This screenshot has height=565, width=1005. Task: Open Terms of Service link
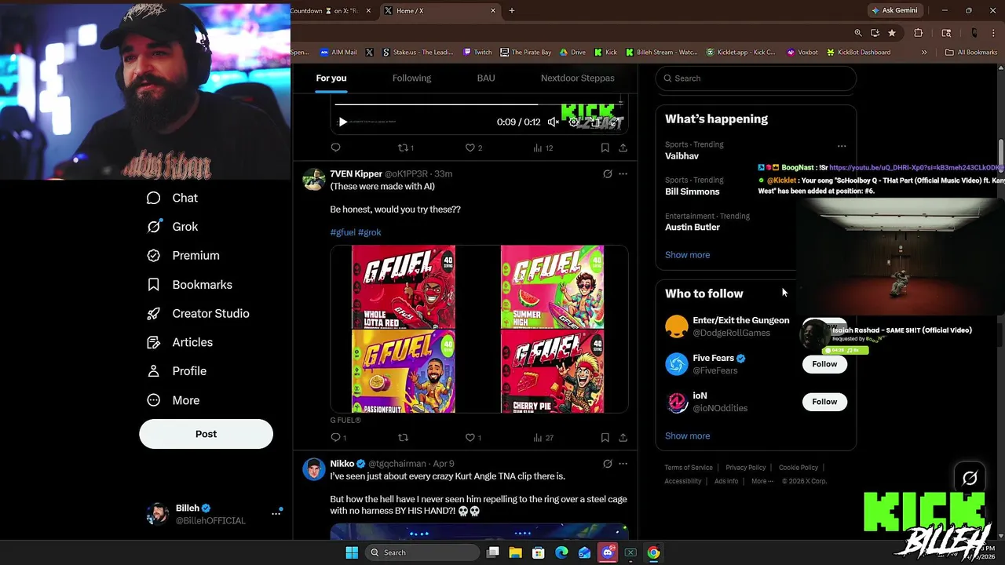(x=689, y=468)
